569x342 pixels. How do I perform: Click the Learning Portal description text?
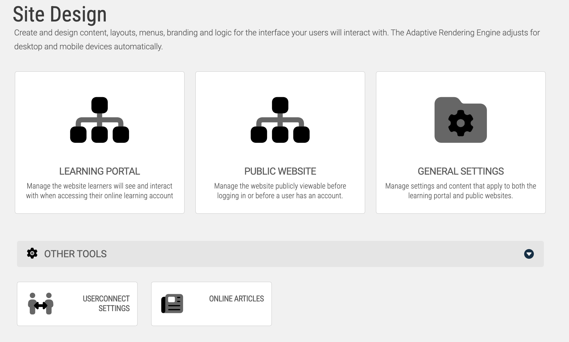[99, 191]
